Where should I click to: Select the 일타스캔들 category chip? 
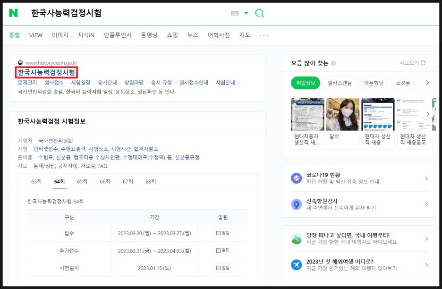click(x=340, y=83)
